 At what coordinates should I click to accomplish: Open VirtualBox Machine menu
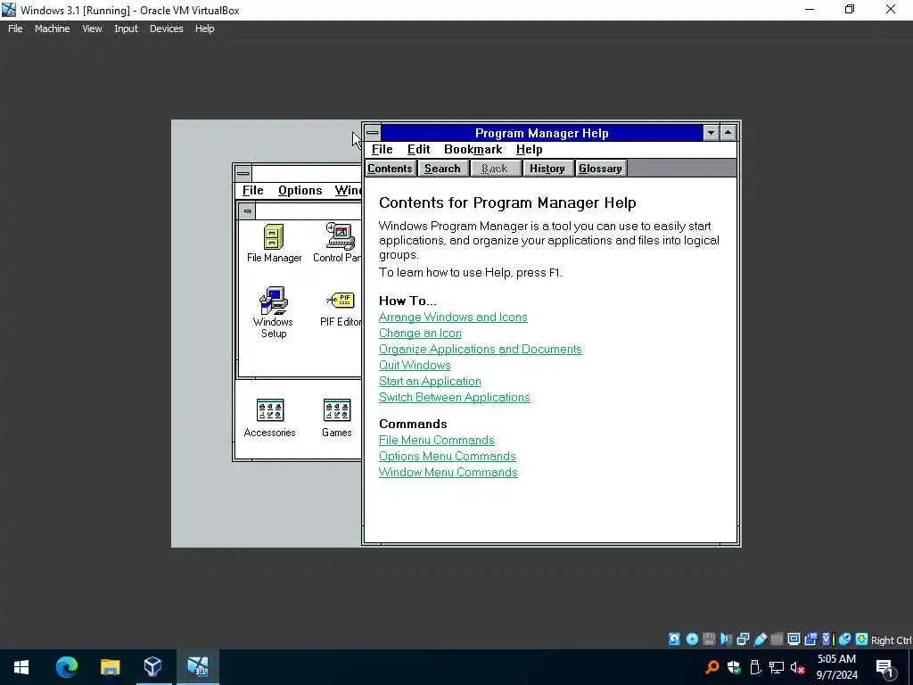point(52,29)
